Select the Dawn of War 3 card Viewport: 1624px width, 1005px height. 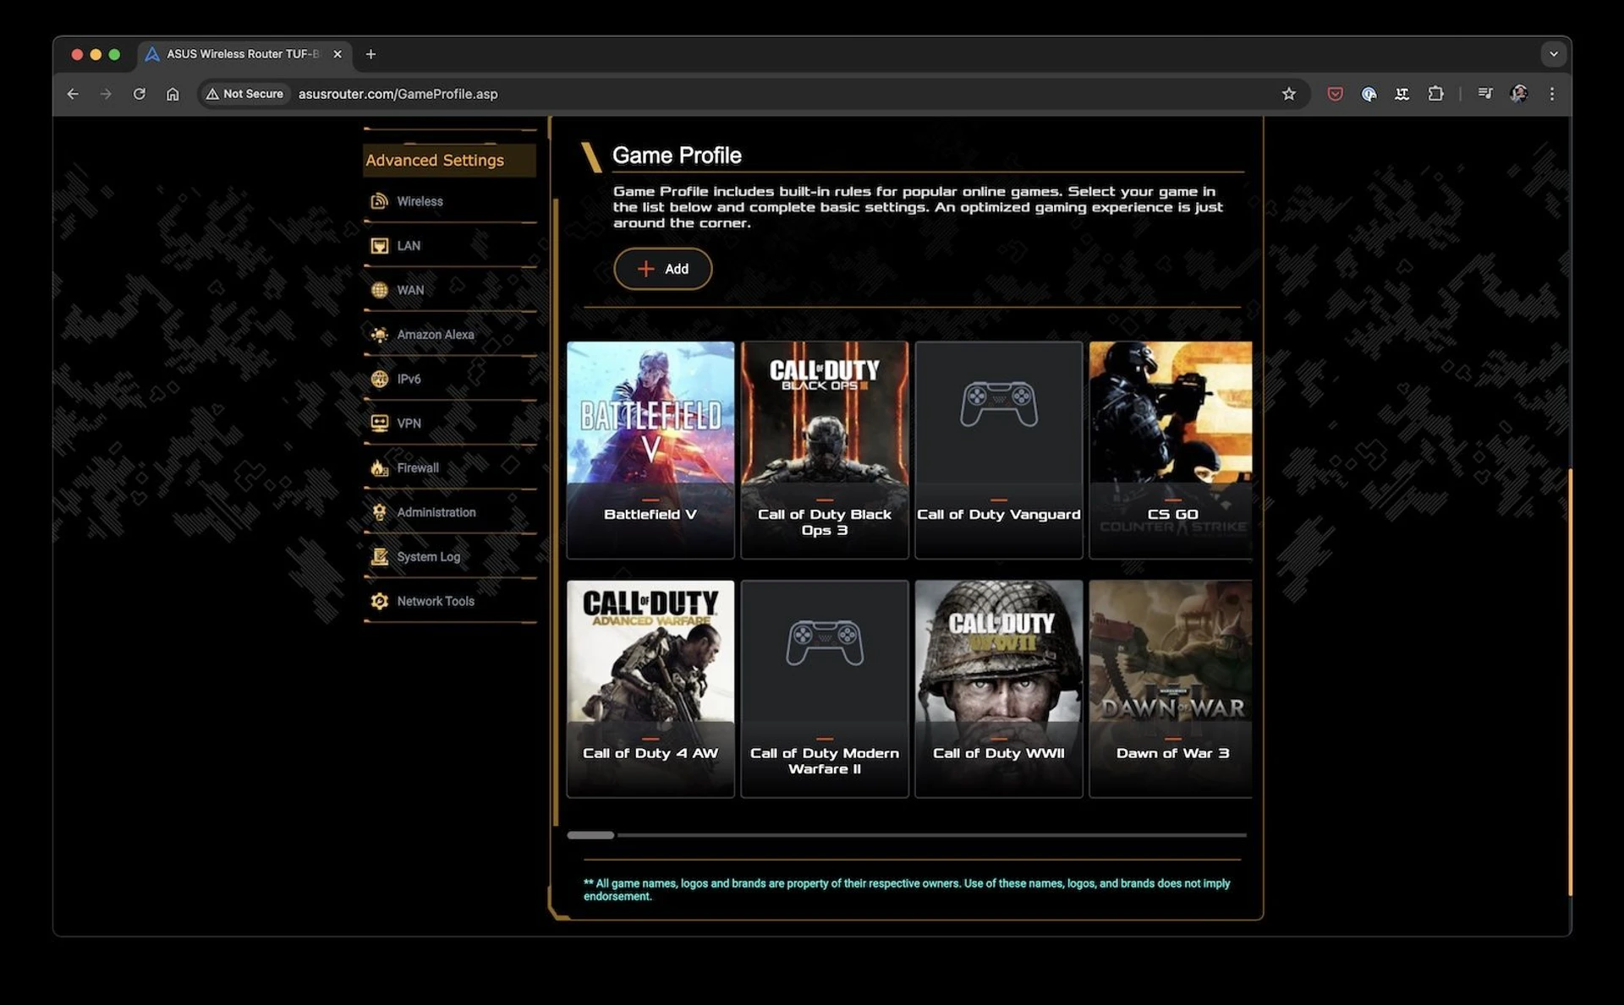(x=1171, y=688)
